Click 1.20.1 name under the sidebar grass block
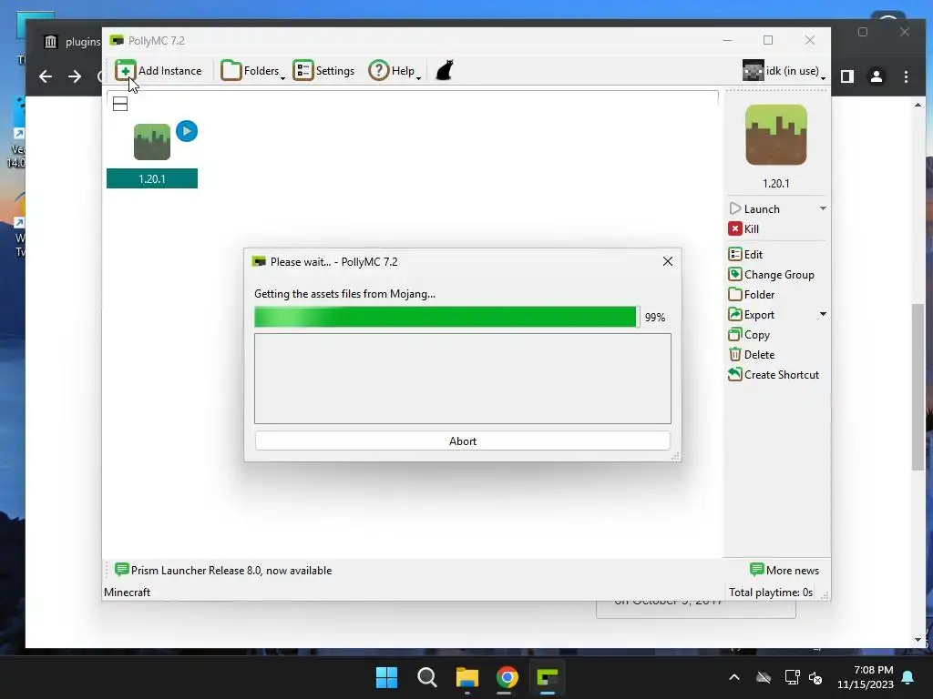 776,184
